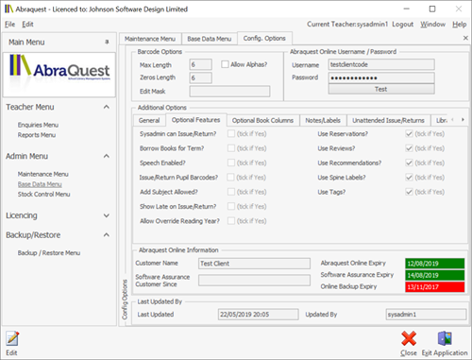Viewport: 472px width, 360px height.
Task: Tick Allow Override Reading Year checkbox
Action: tap(231, 221)
